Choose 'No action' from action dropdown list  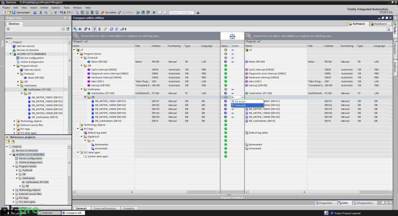point(247,102)
